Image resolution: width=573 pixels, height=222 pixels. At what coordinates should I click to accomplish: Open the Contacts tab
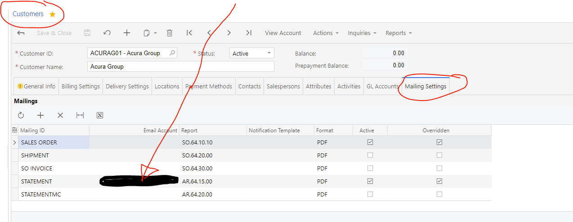250,86
